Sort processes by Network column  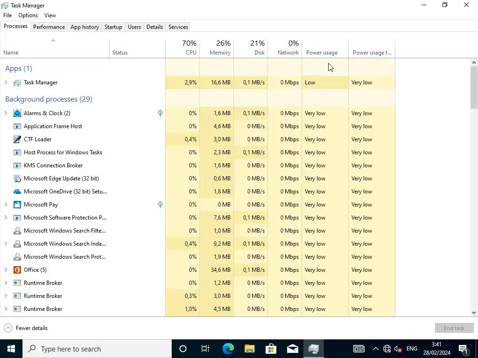285,48
